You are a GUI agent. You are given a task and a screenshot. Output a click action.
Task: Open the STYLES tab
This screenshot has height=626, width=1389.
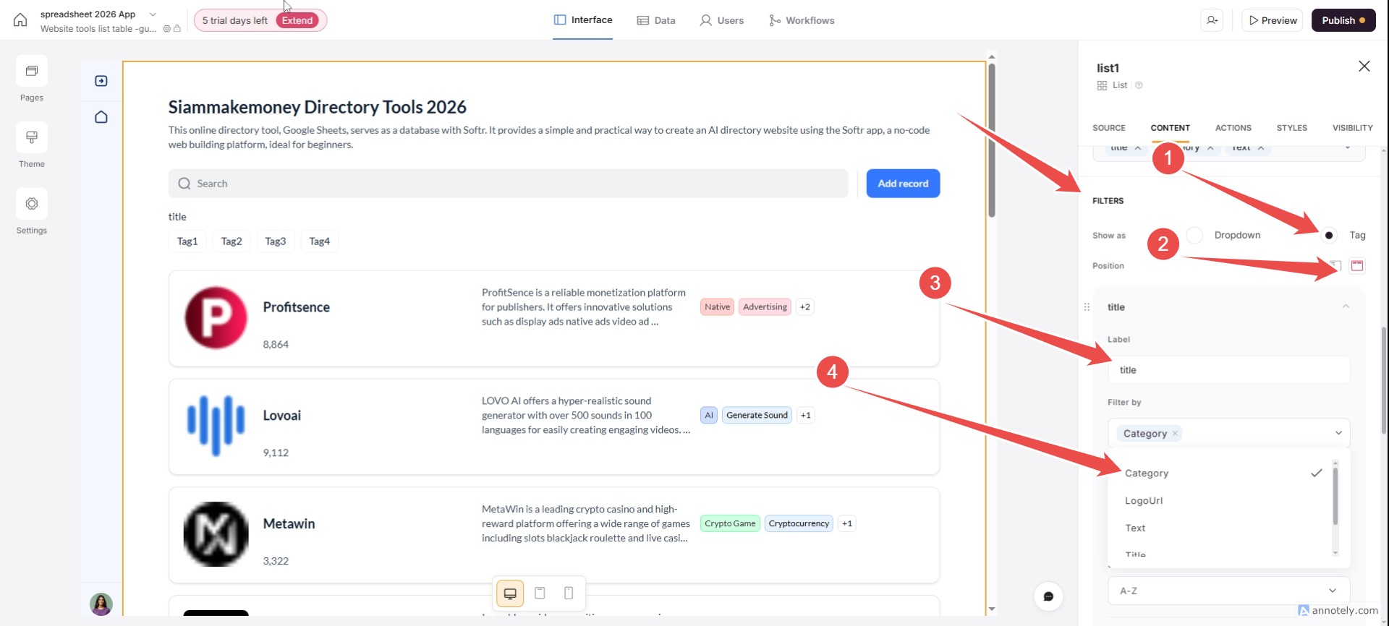(1291, 128)
